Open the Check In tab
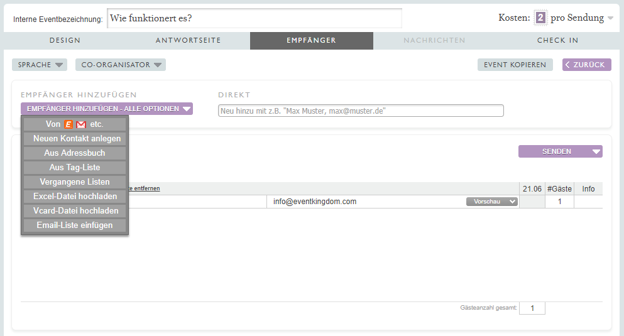The image size is (624, 336). [x=557, y=40]
